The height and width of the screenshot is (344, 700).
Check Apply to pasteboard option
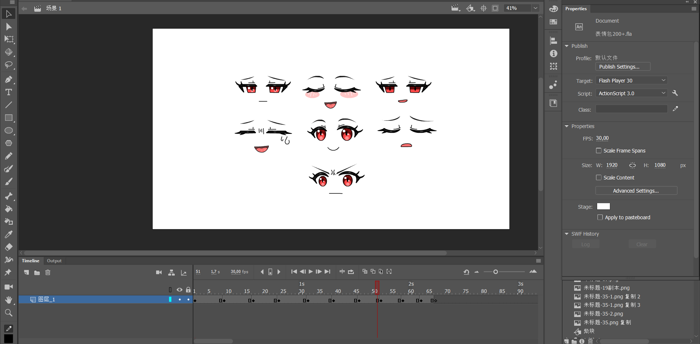pyautogui.click(x=600, y=217)
